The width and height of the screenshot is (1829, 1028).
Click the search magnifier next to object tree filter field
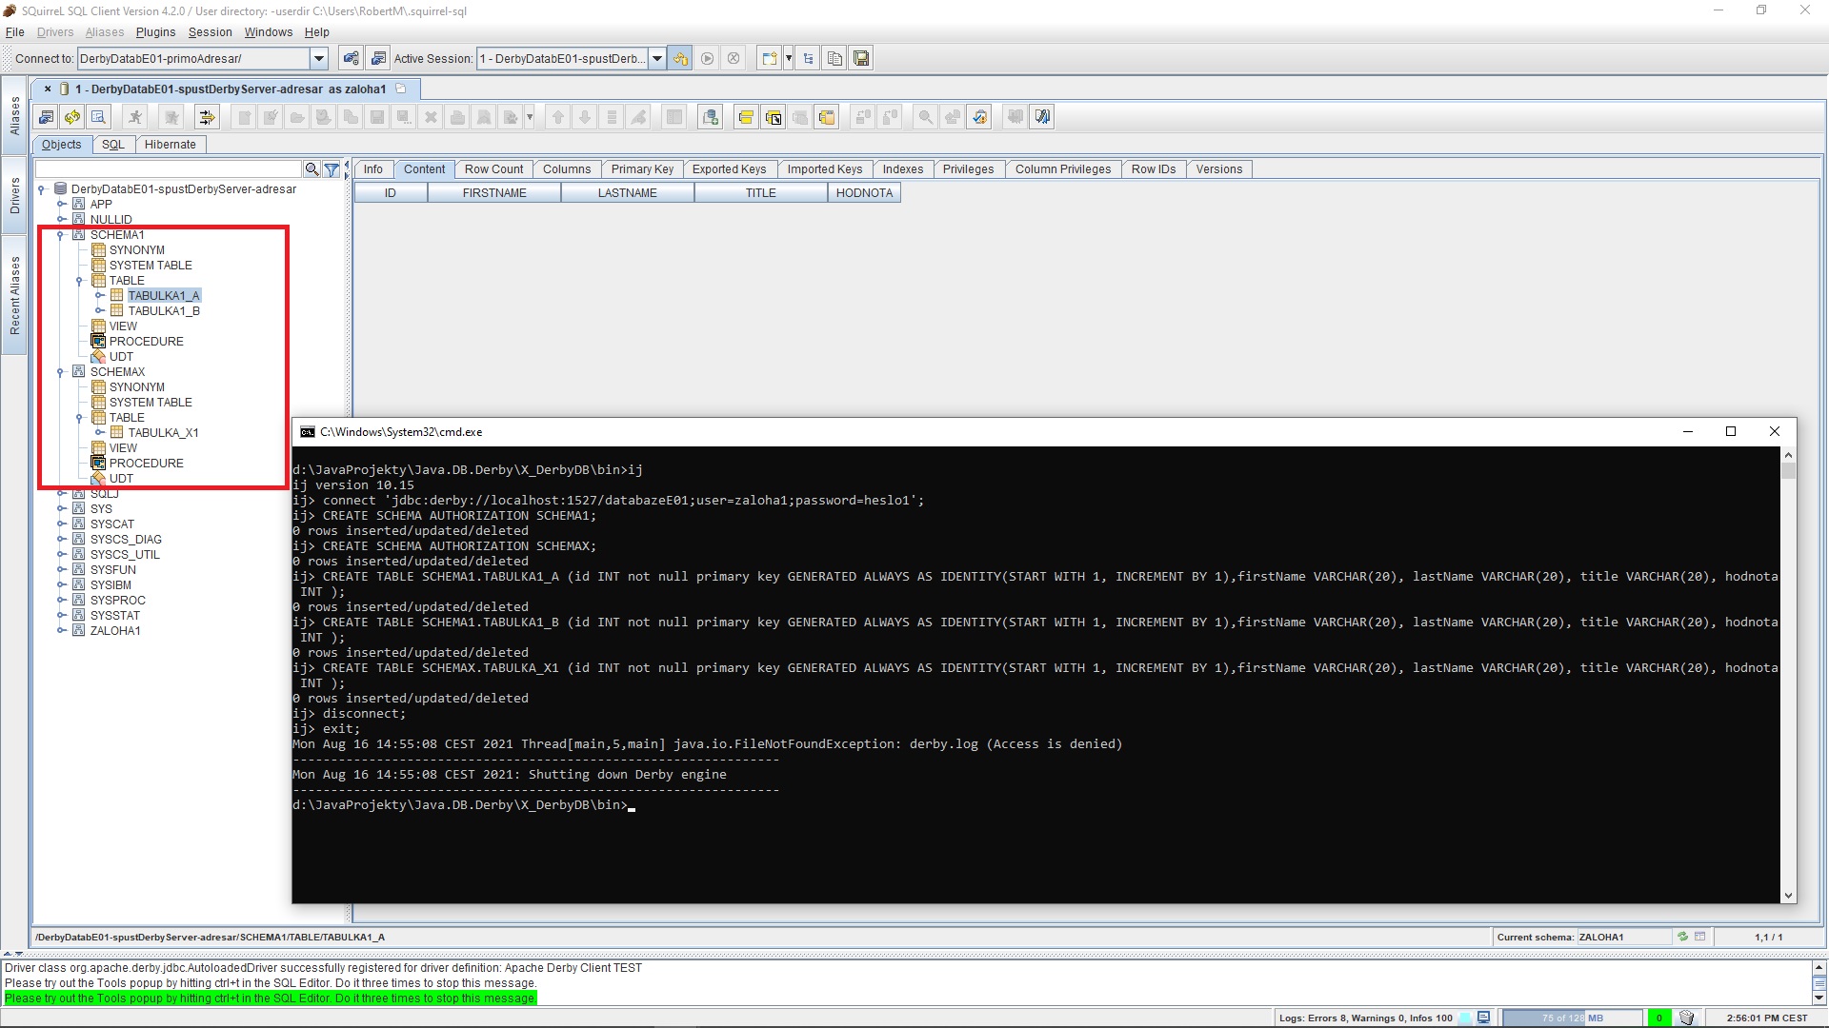[x=312, y=169]
